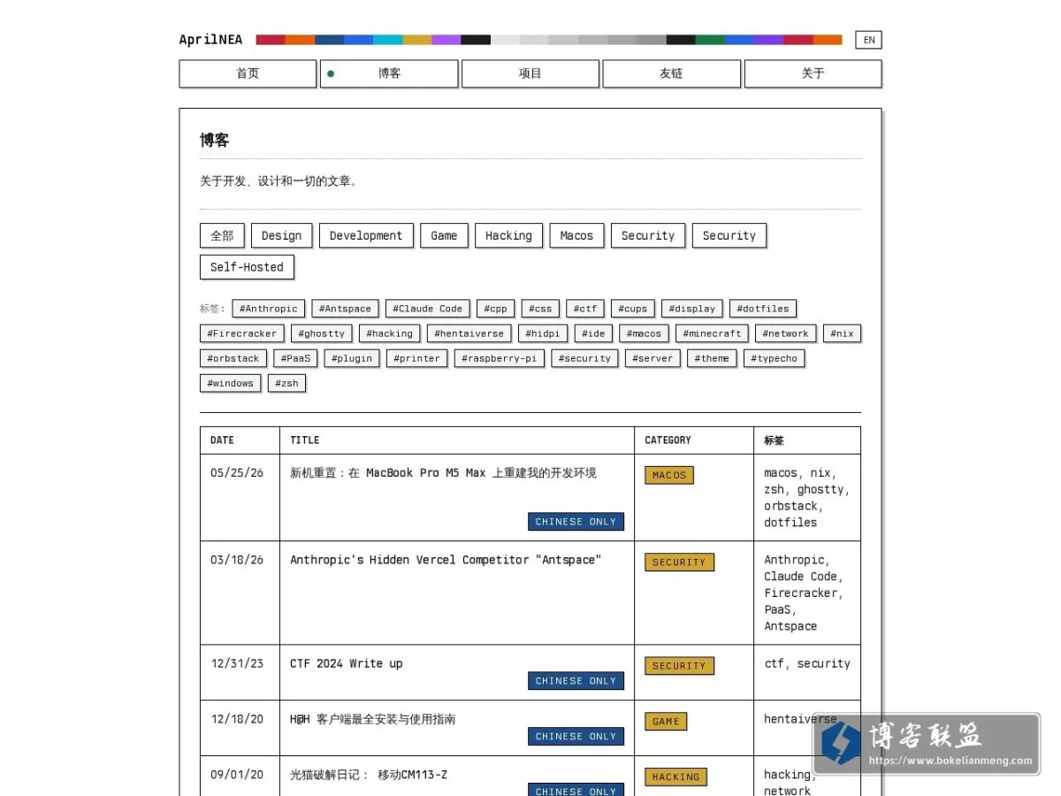
Task: Click CHINESE ONLY badge in MacBook Pro row
Action: pyautogui.click(x=576, y=522)
